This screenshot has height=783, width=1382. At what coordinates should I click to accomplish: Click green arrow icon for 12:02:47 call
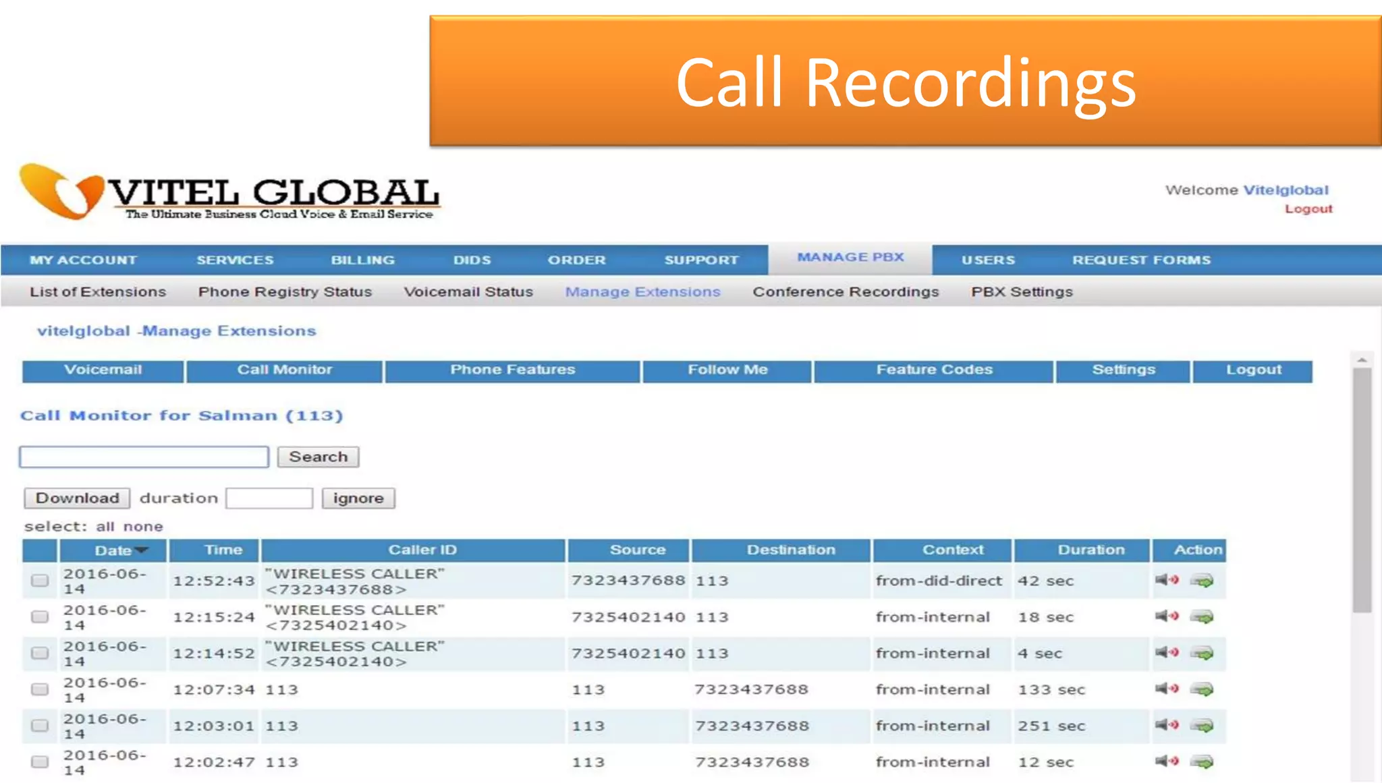(x=1202, y=762)
